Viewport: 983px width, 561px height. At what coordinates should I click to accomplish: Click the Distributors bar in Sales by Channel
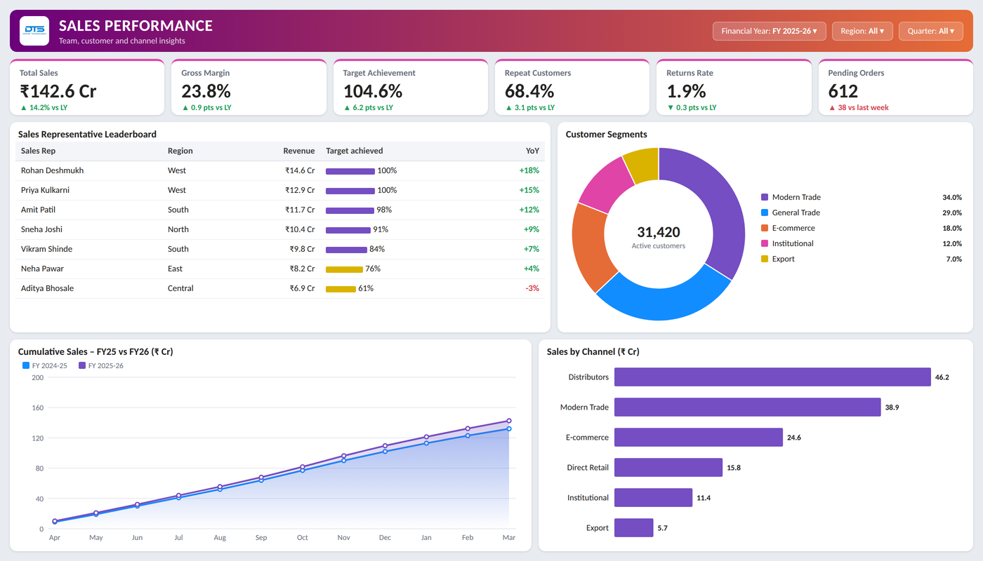[772, 377]
